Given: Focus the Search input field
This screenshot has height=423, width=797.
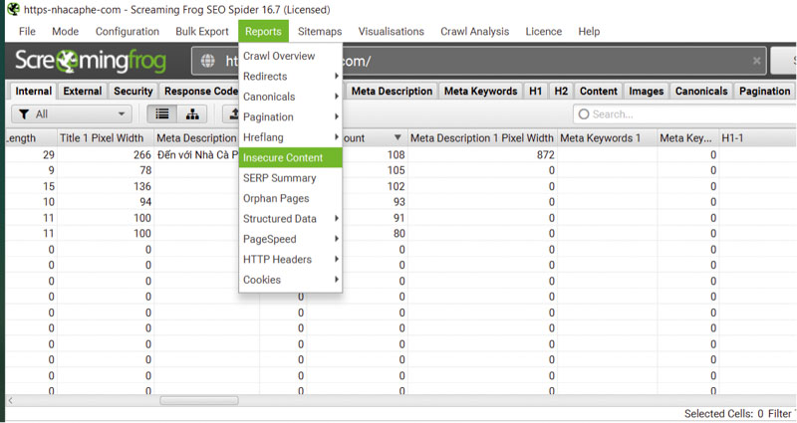Looking at the screenshot, I should tap(687, 114).
